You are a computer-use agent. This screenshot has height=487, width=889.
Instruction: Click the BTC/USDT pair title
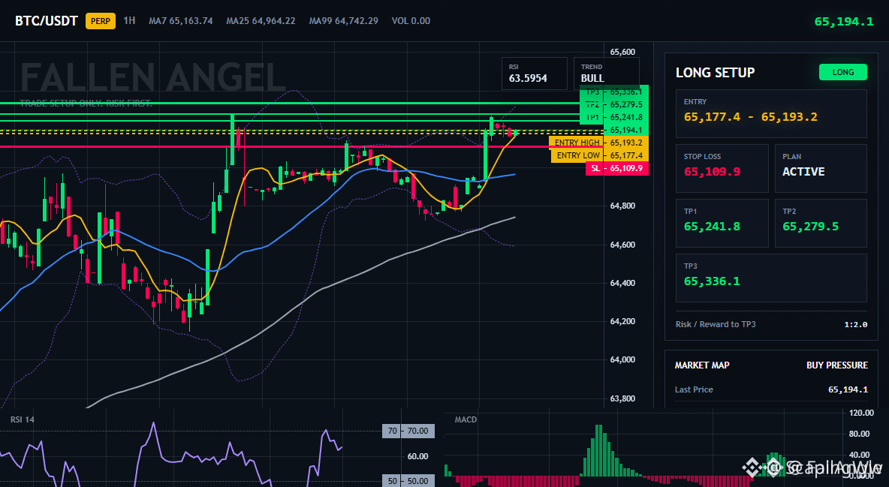pos(47,21)
